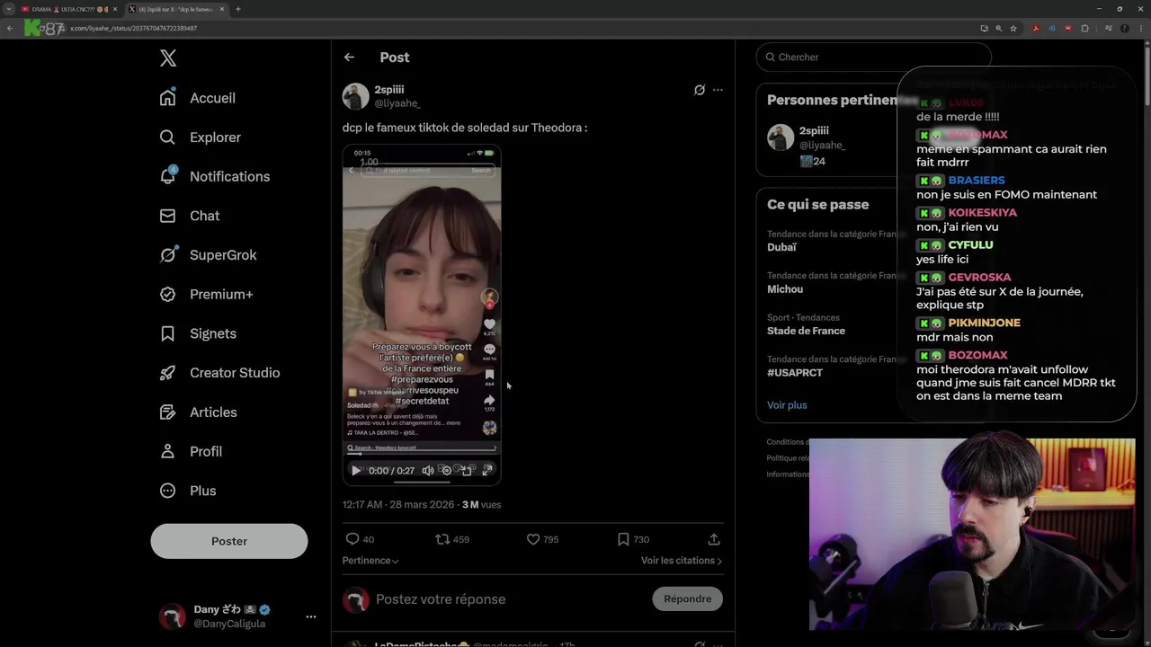Image resolution: width=1151 pixels, height=647 pixels.
Task: Click the X logo in the sidebar
Action: (x=168, y=58)
